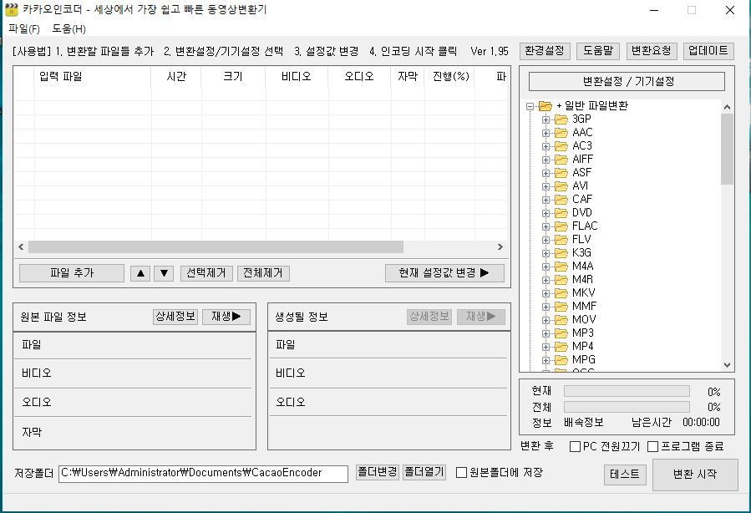The height and width of the screenshot is (513, 751).
Task: Click the format tree vertical scrollbar thumb
Action: click(727, 149)
